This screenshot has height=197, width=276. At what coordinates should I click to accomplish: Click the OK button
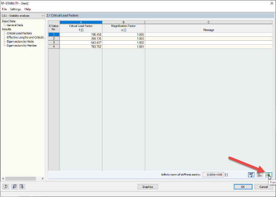click(243, 187)
